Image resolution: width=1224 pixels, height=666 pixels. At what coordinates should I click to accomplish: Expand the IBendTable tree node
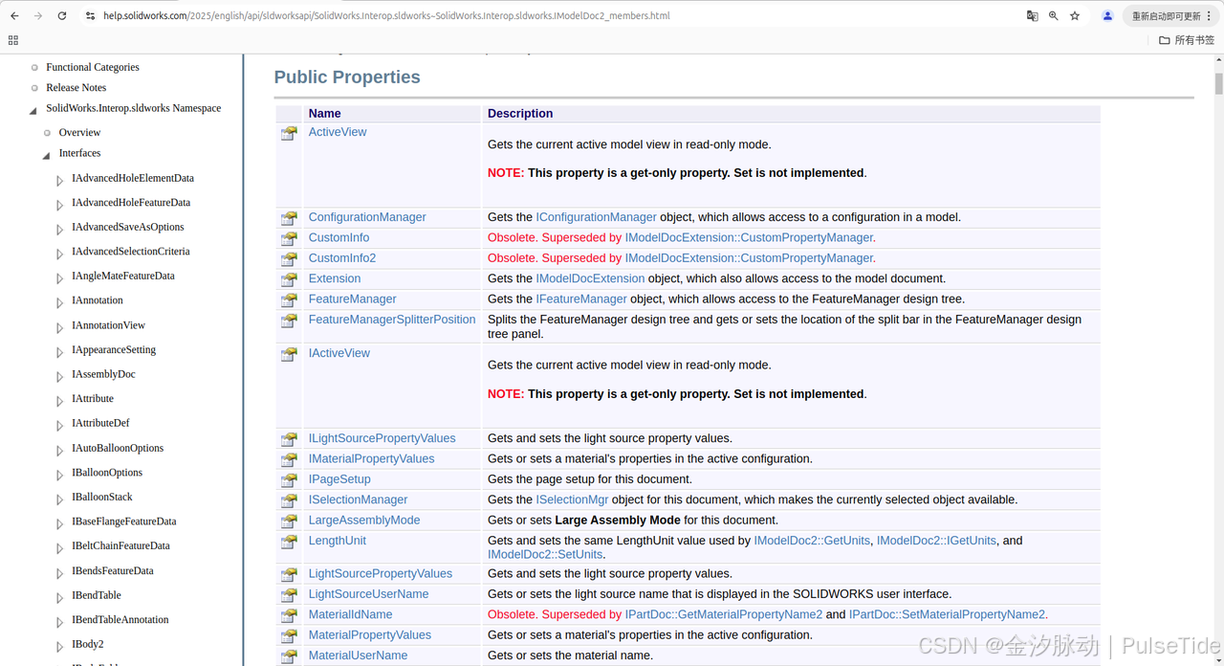coord(59,596)
